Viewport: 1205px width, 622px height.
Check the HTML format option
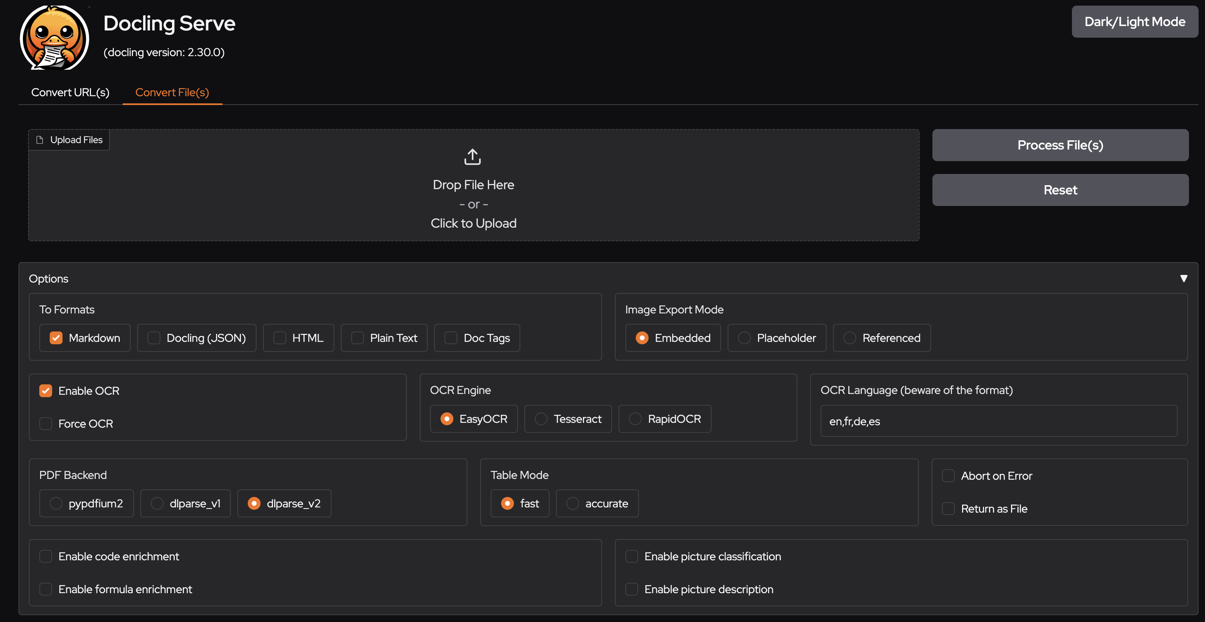pyautogui.click(x=280, y=338)
